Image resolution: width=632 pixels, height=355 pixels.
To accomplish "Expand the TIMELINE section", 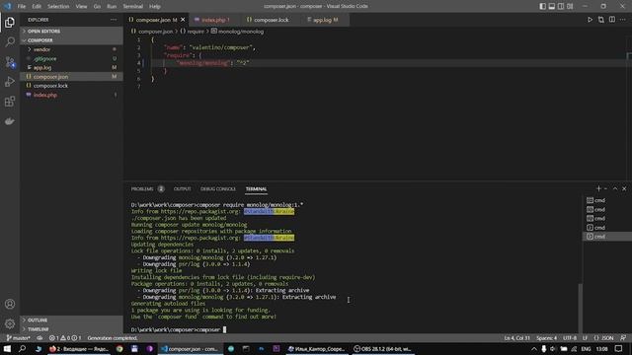I will coord(71,329).
